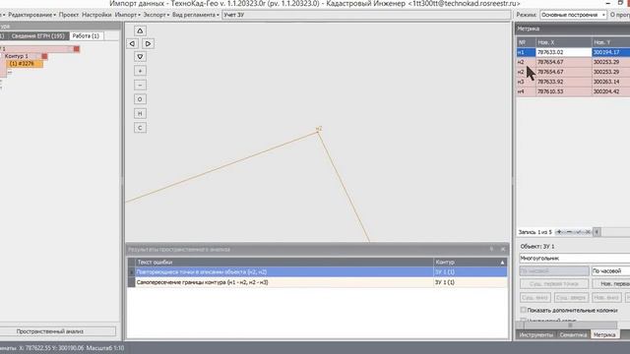Open the Инструменты bottom tab

pos(535,334)
